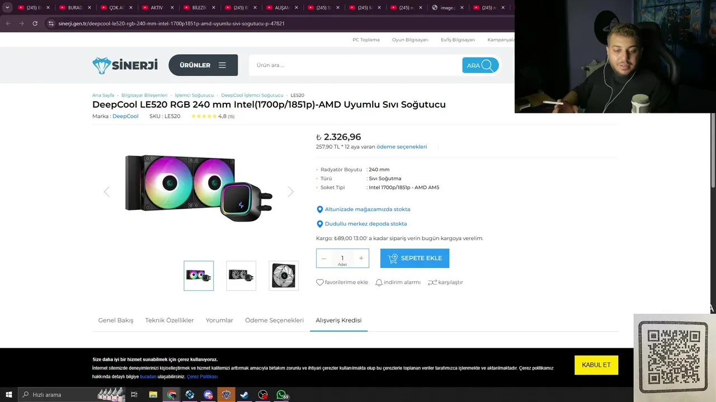Switch to Teknik Özellikler tab
Screen dimensions: 716x402
click(169, 320)
